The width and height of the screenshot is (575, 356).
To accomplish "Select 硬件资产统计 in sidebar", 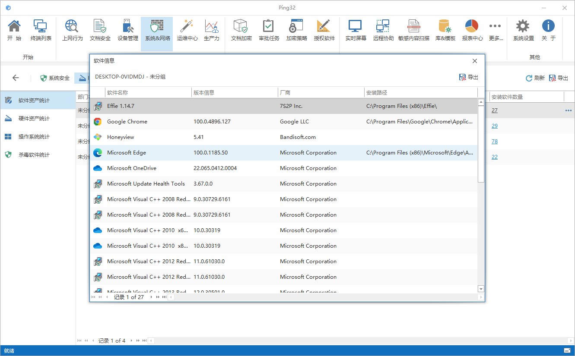I will click(38, 119).
